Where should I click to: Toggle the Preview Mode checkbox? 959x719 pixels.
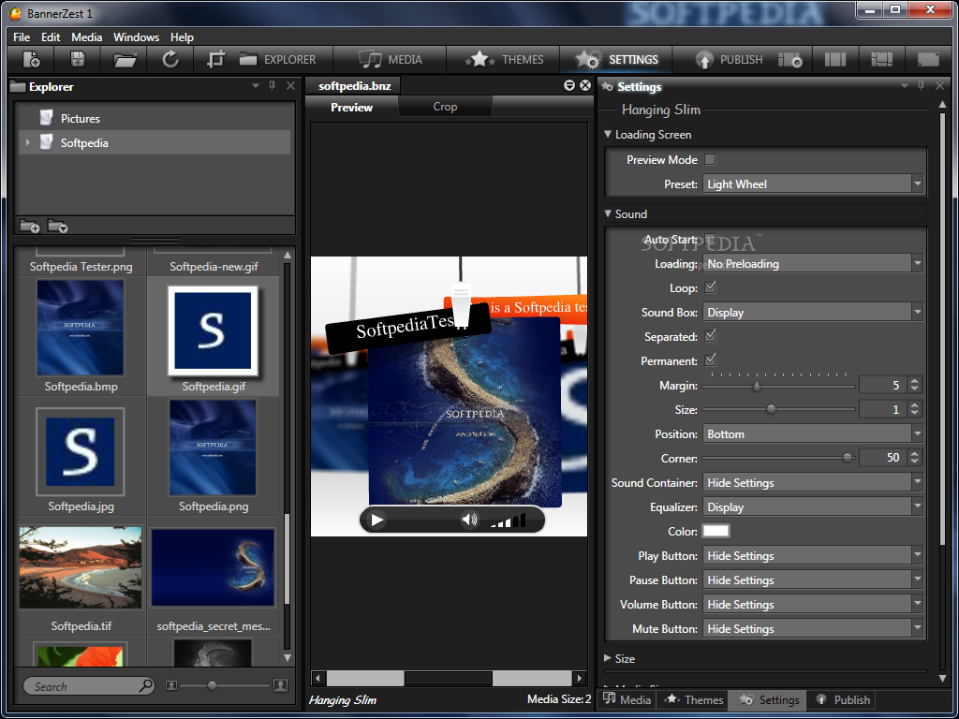[710, 159]
